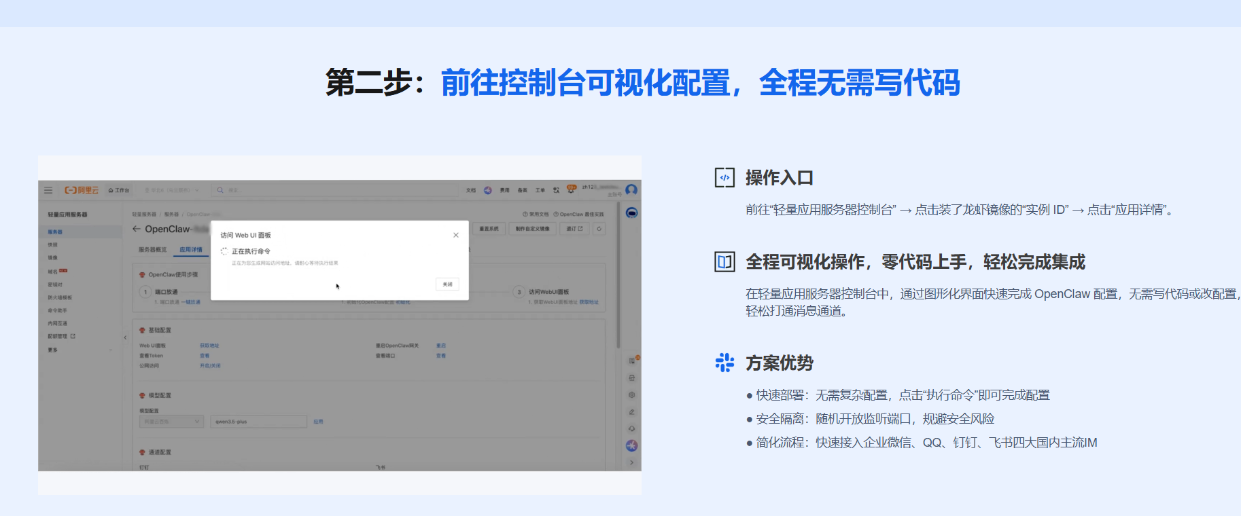The width and height of the screenshot is (1241, 516).
Task: Open the 工作台 workbench link
Action: point(119,190)
